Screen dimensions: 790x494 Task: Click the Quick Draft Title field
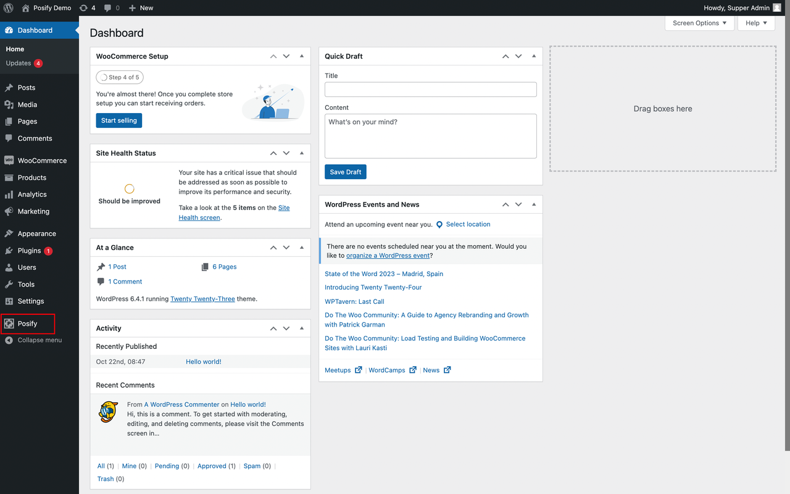pos(431,90)
